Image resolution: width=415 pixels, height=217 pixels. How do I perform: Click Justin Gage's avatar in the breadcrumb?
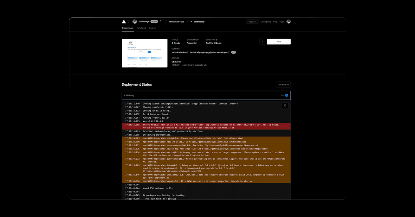click(x=134, y=22)
